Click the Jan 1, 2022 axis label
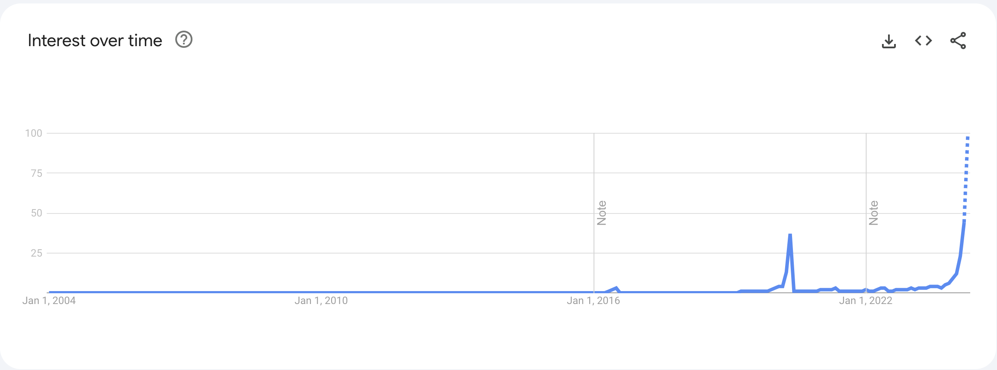 pyautogui.click(x=866, y=301)
